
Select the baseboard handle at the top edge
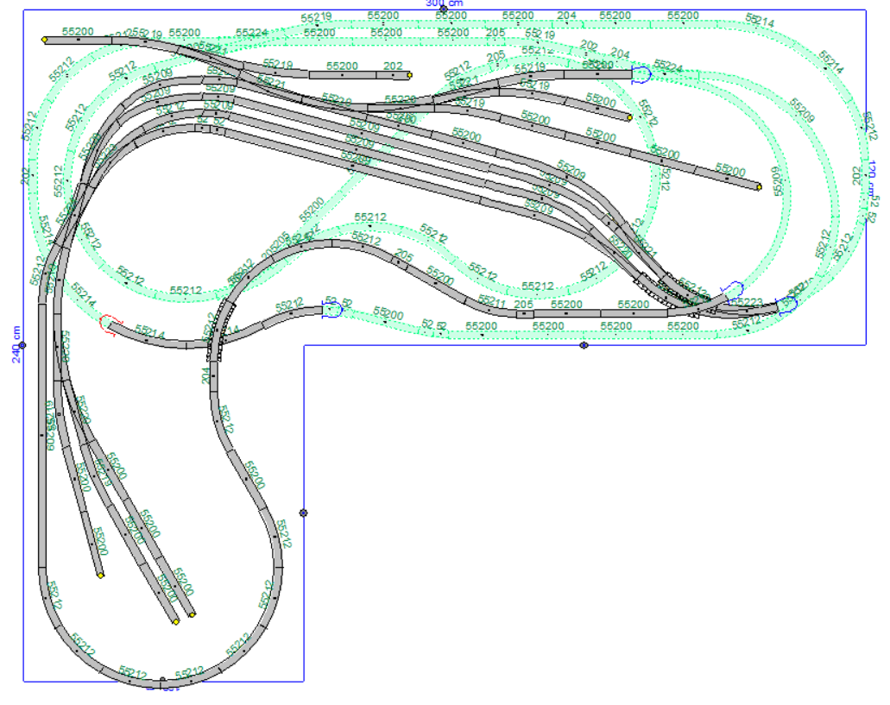pyautogui.click(x=444, y=9)
